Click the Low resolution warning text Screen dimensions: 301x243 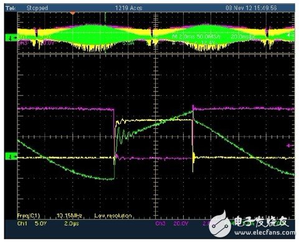point(113,216)
